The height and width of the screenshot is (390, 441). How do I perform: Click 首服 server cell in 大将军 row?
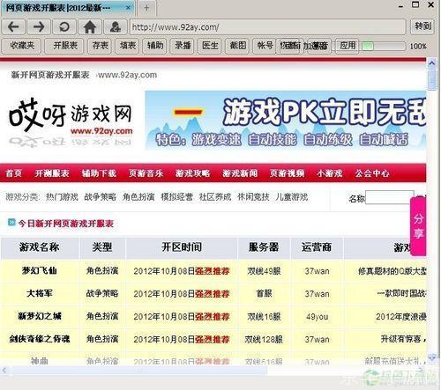pos(264,293)
